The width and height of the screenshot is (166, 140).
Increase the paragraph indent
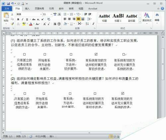[90, 14]
